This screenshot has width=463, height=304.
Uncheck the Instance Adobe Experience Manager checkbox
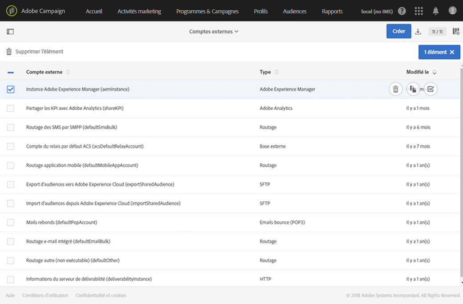pyautogui.click(x=11, y=89)
